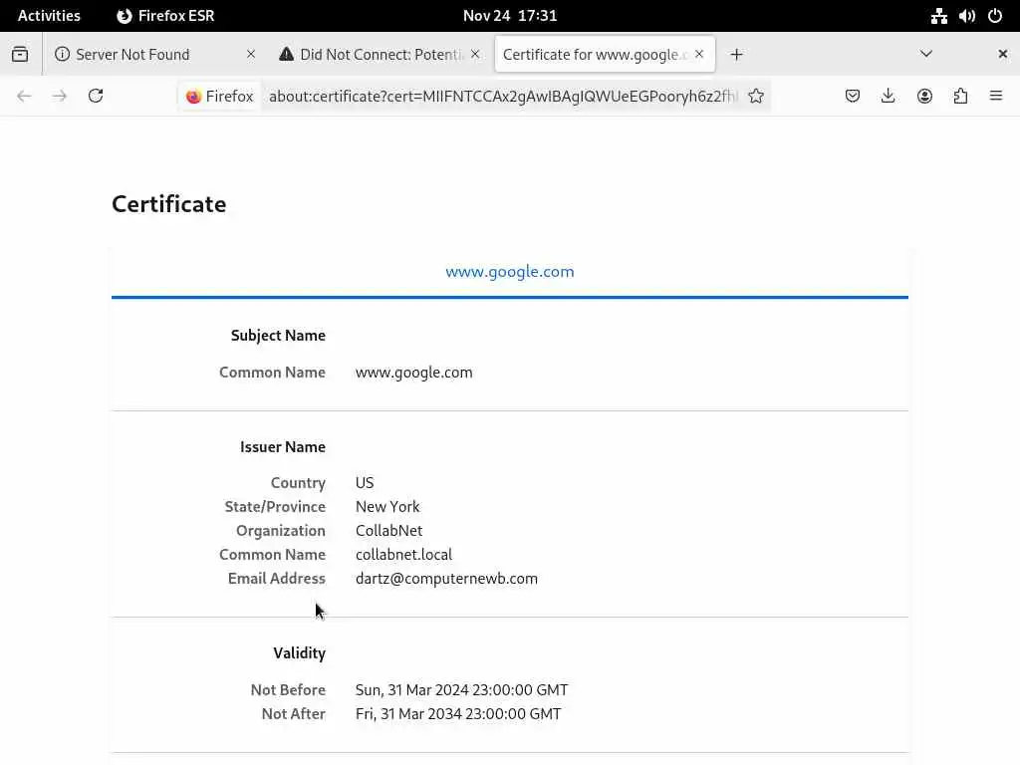1020x765 pixels.
Task: Close the Server Not Found tab
Action: pos(251,54)
